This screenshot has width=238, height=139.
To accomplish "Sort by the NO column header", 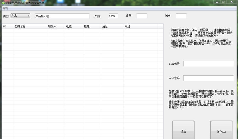I will (8, 26).
